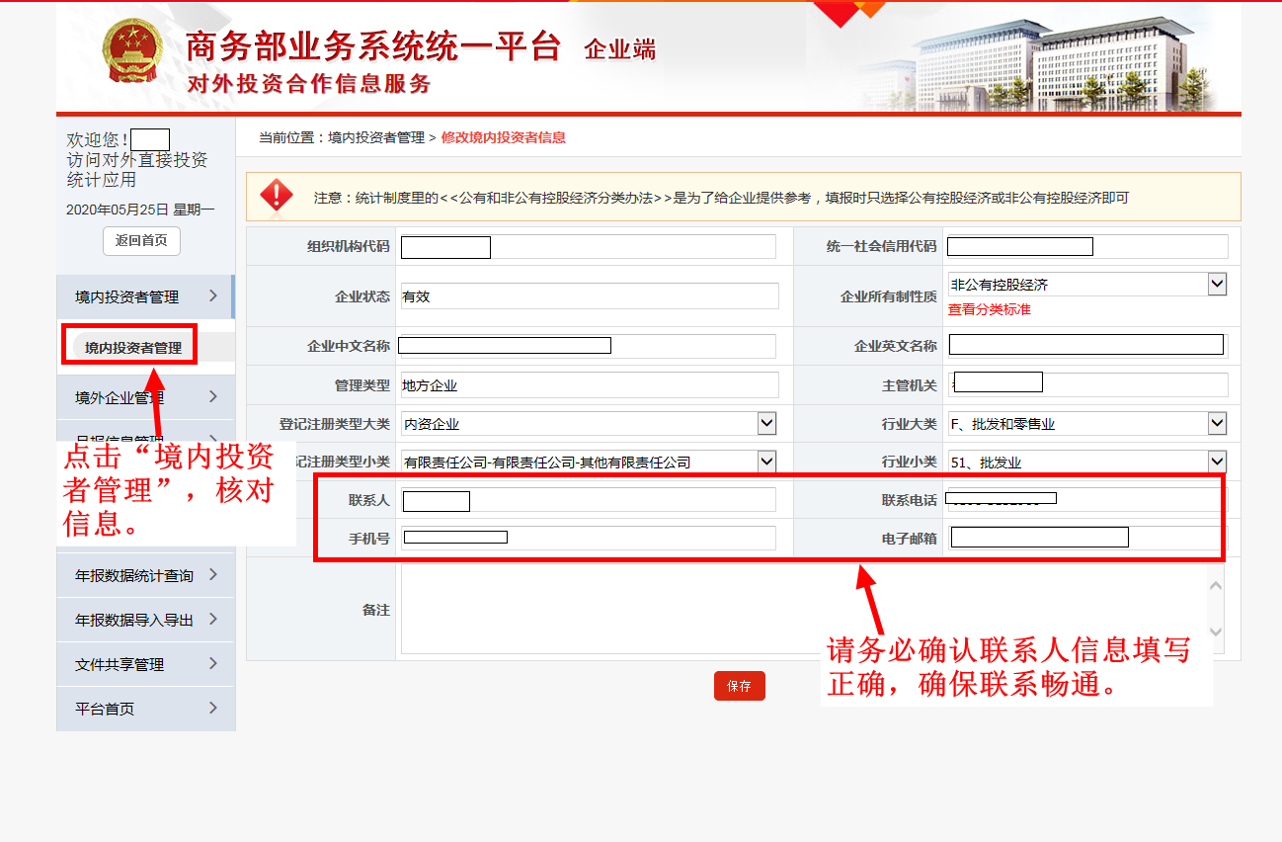Expand 境外企业管理 sidebar chevron
1282x842 pixels.
tap(213, 396)
